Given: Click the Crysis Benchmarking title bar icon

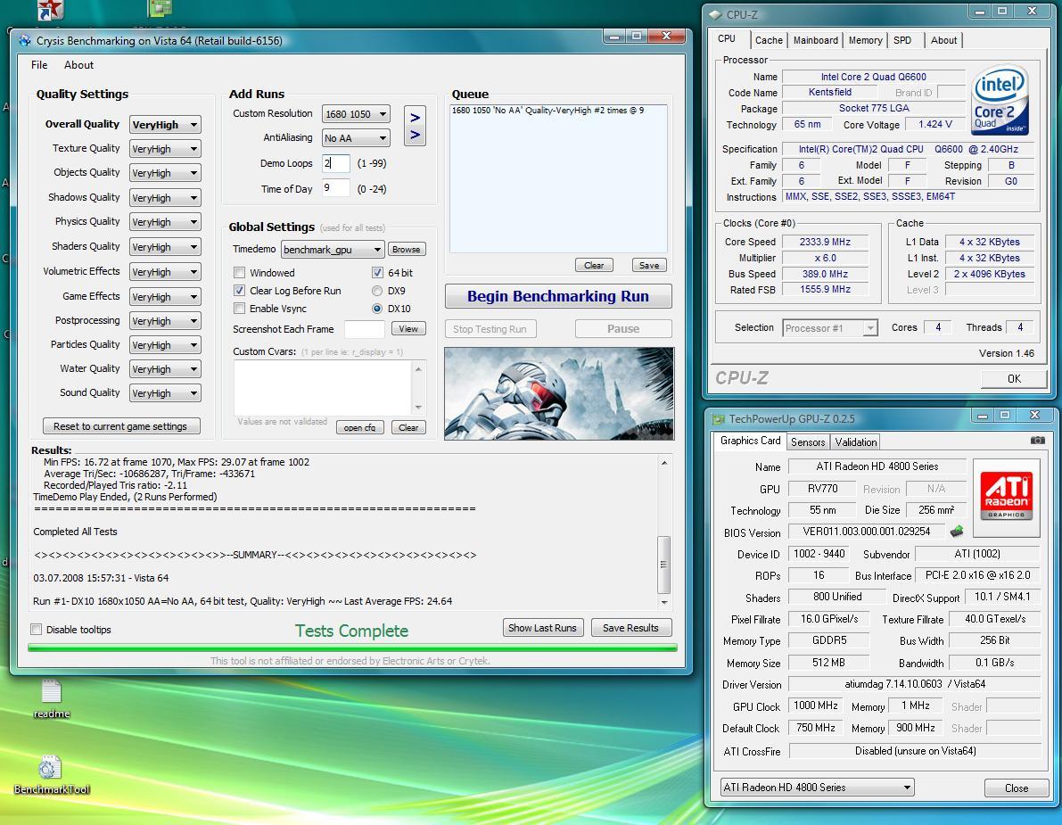Looking at the screenshot, I should coord(25,41).
